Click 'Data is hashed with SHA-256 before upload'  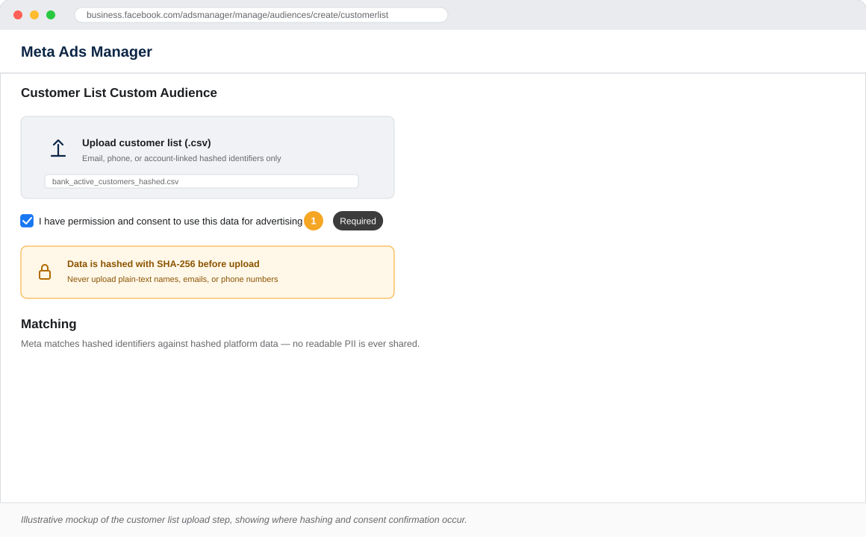click(163, 264)
